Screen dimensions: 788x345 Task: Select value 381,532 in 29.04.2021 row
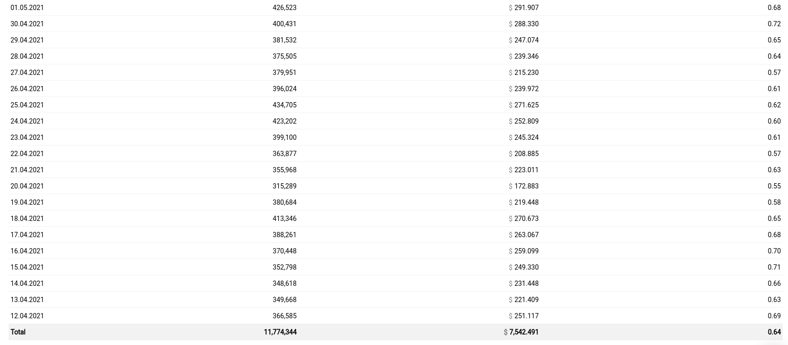[285, 40]
